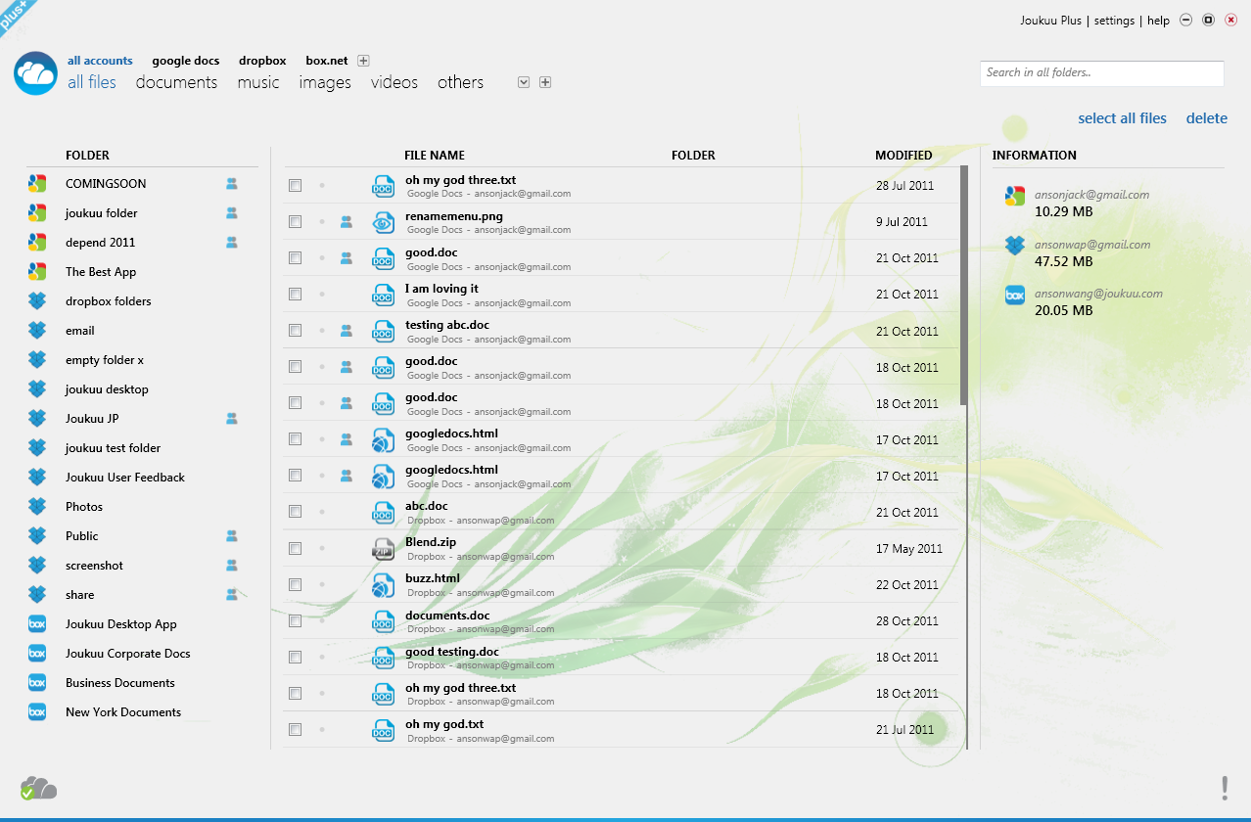Click the shared people icon on testing abc.doc row
The image size is (1251, 822).
point(346,331)
